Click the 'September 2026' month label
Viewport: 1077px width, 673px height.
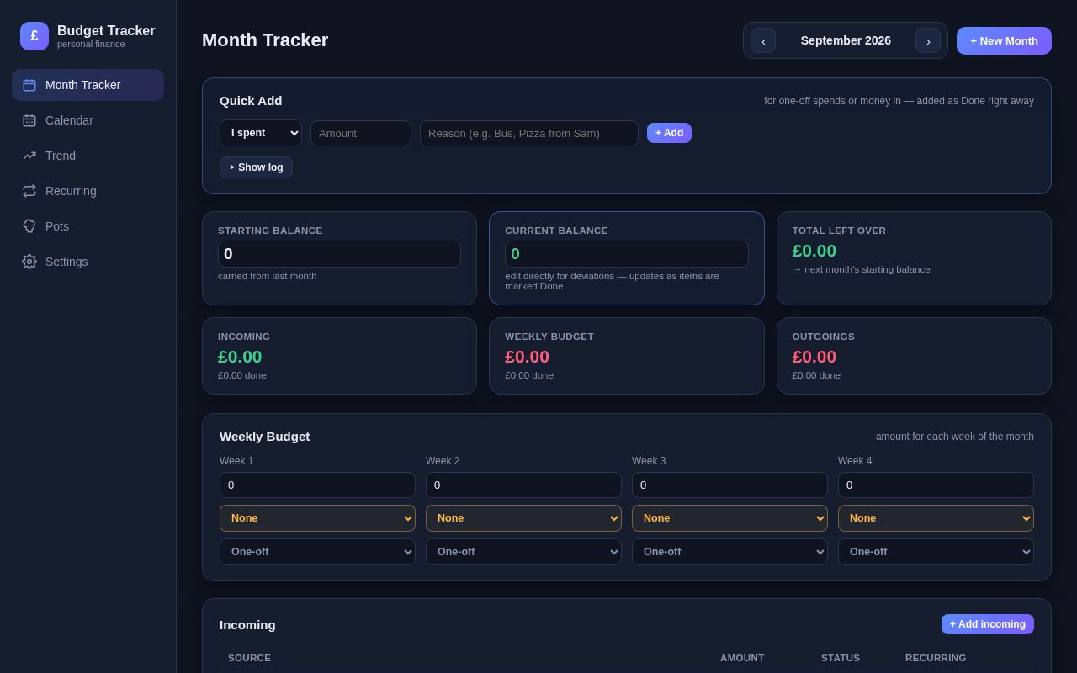pyautogui.click(x=846, y=40)
